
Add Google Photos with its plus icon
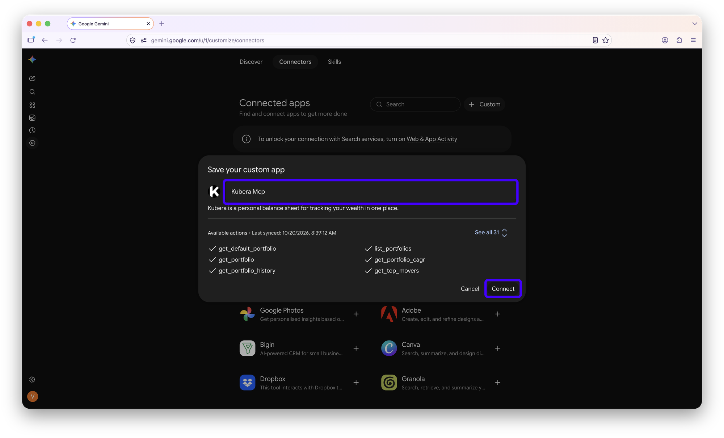tap(356, 314)
